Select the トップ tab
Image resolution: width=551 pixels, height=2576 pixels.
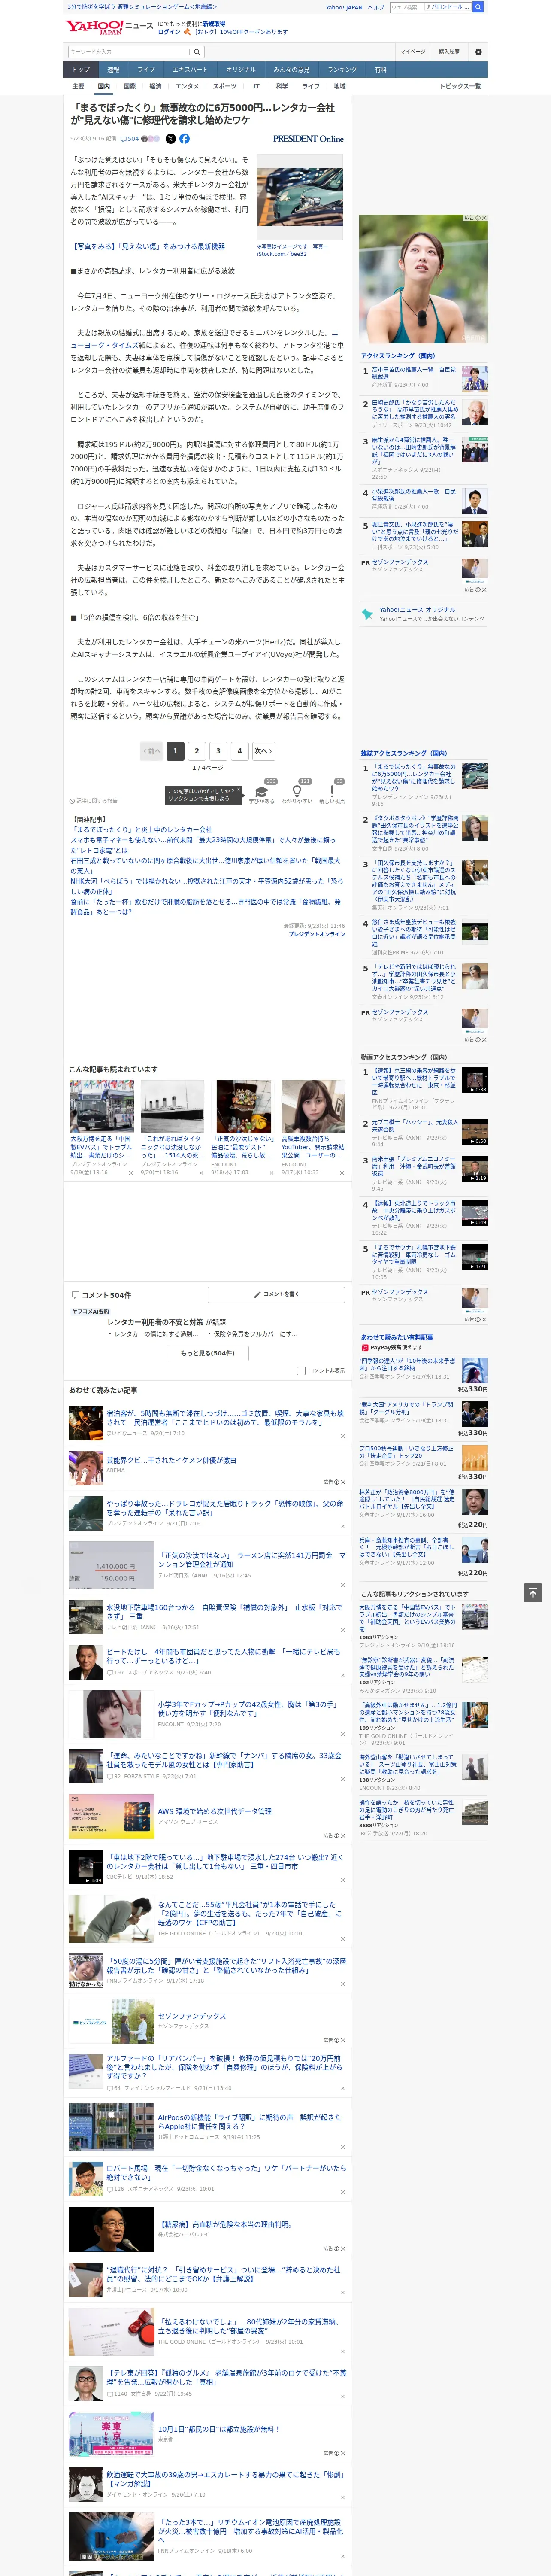(x=81, y=70)
